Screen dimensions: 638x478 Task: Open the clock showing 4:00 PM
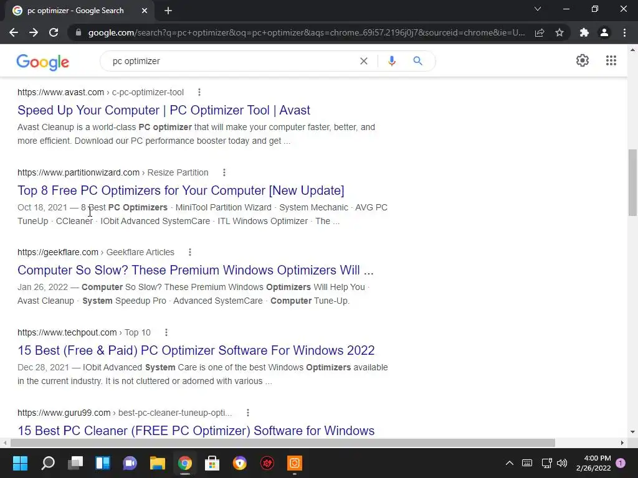593,463
